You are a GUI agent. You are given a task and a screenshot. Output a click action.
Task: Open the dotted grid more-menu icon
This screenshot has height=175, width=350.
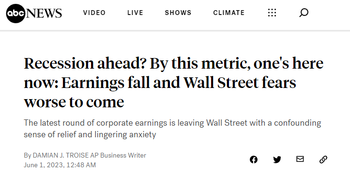click(272, 13)
